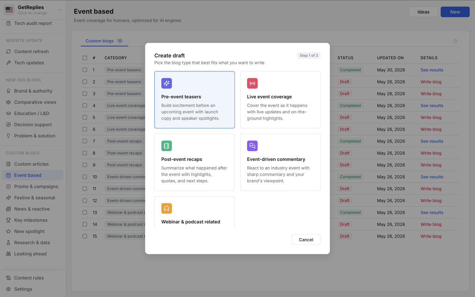The image size is (475, 297).
Task: Click the Step 1 of 3 badge
Action: [x=309, y=55]
